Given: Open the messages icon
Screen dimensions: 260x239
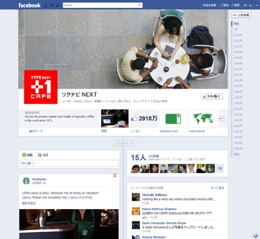Looking at the screenshot, I should [51, 6].
